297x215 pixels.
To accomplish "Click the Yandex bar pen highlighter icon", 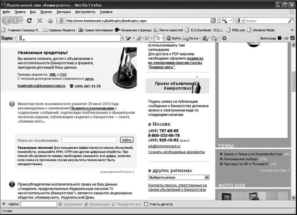I will [x=128, y=38].
